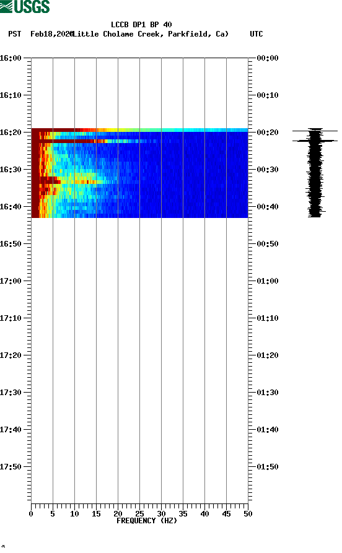Click the '01:20' UTC time label
Image resolution: width=342 pixels, height=553 pixels.
(x=268, y=355)
